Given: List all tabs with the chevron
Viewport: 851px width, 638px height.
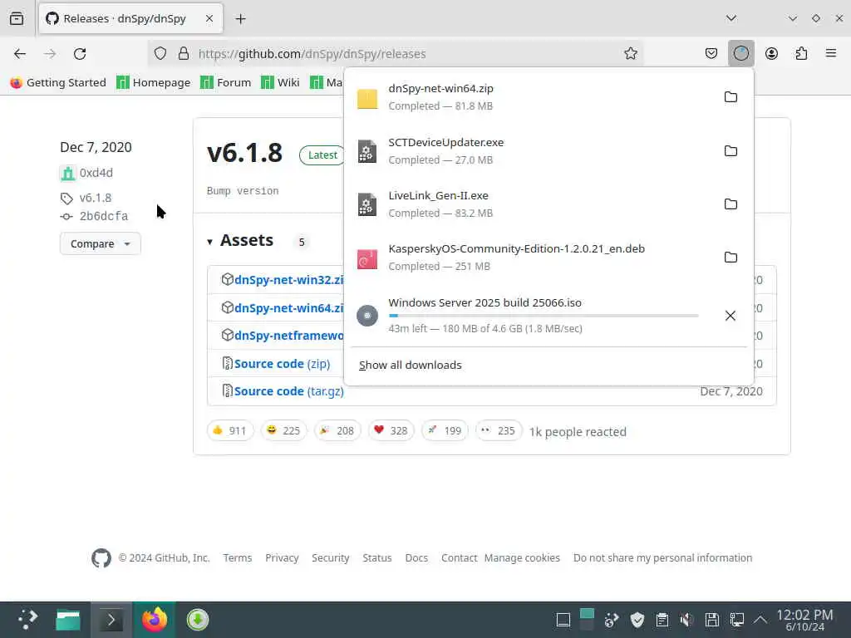Looking at the screenshot, I should (x=731, y=18).
